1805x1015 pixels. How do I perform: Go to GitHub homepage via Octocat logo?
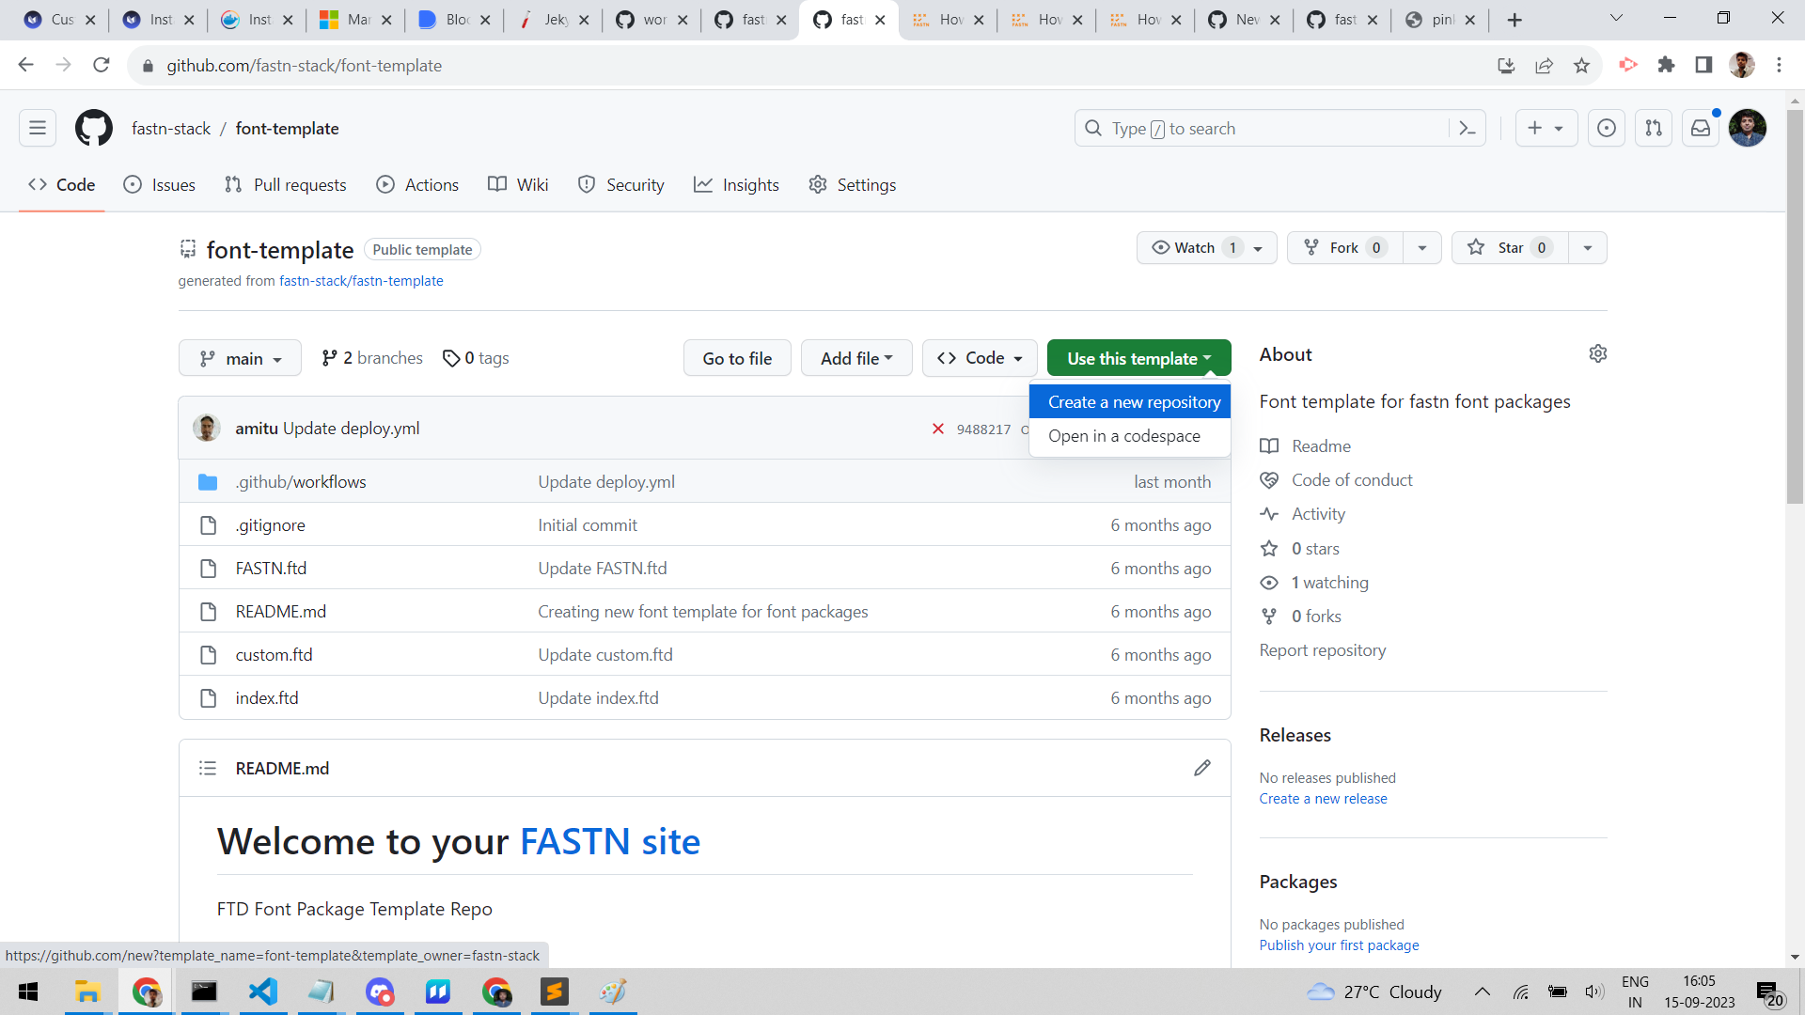pos(94,128)
